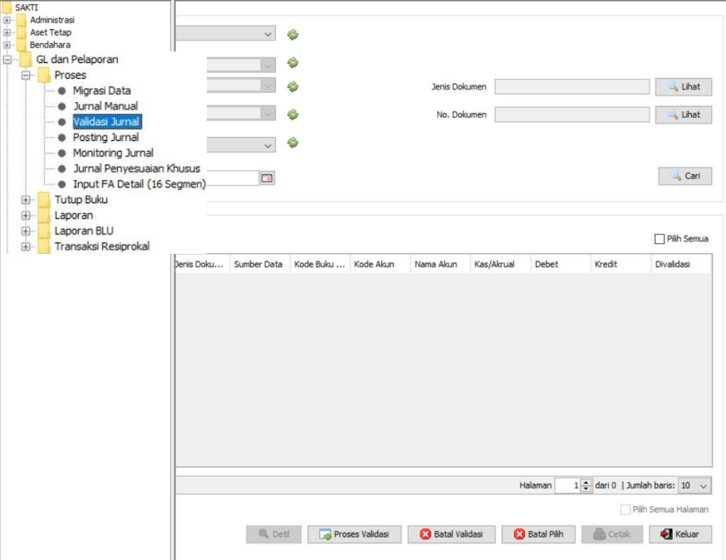Click the calendar icon next to date field

[267, 178]
